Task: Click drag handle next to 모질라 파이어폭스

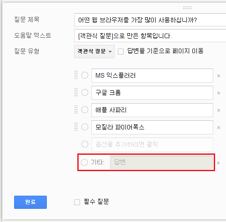Action: 76,127
